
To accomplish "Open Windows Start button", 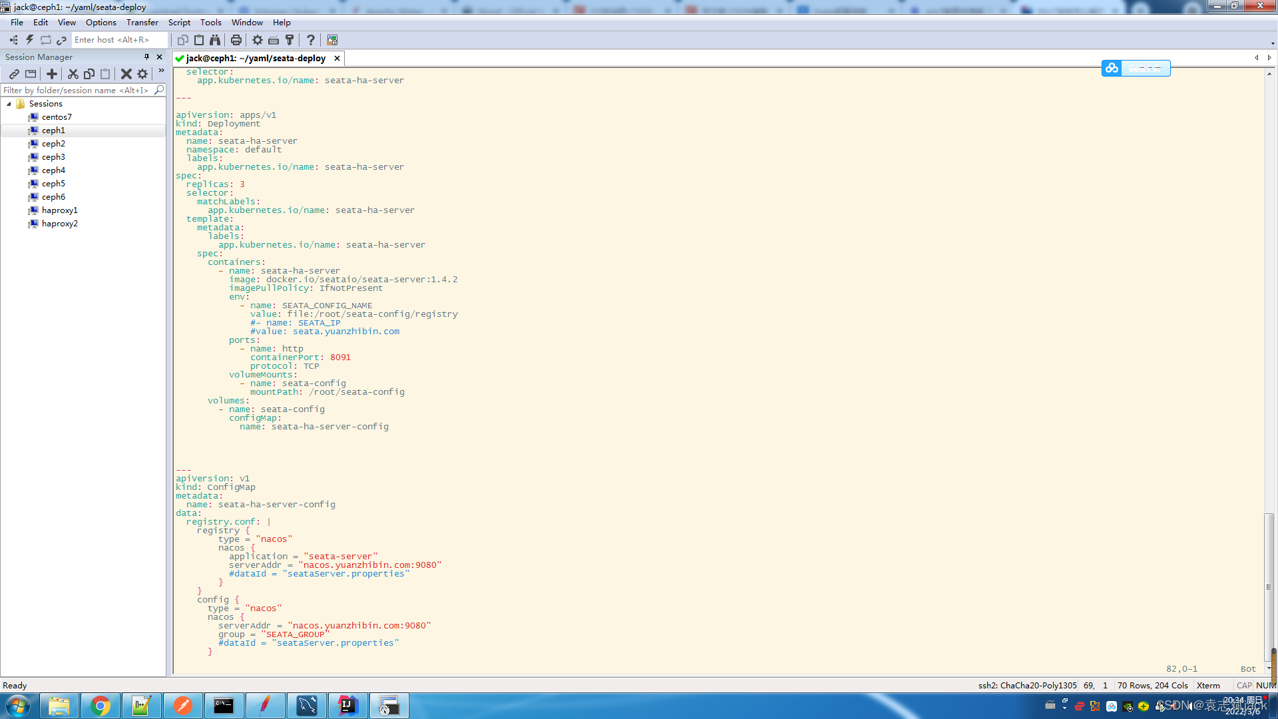I will pos(18,706).
